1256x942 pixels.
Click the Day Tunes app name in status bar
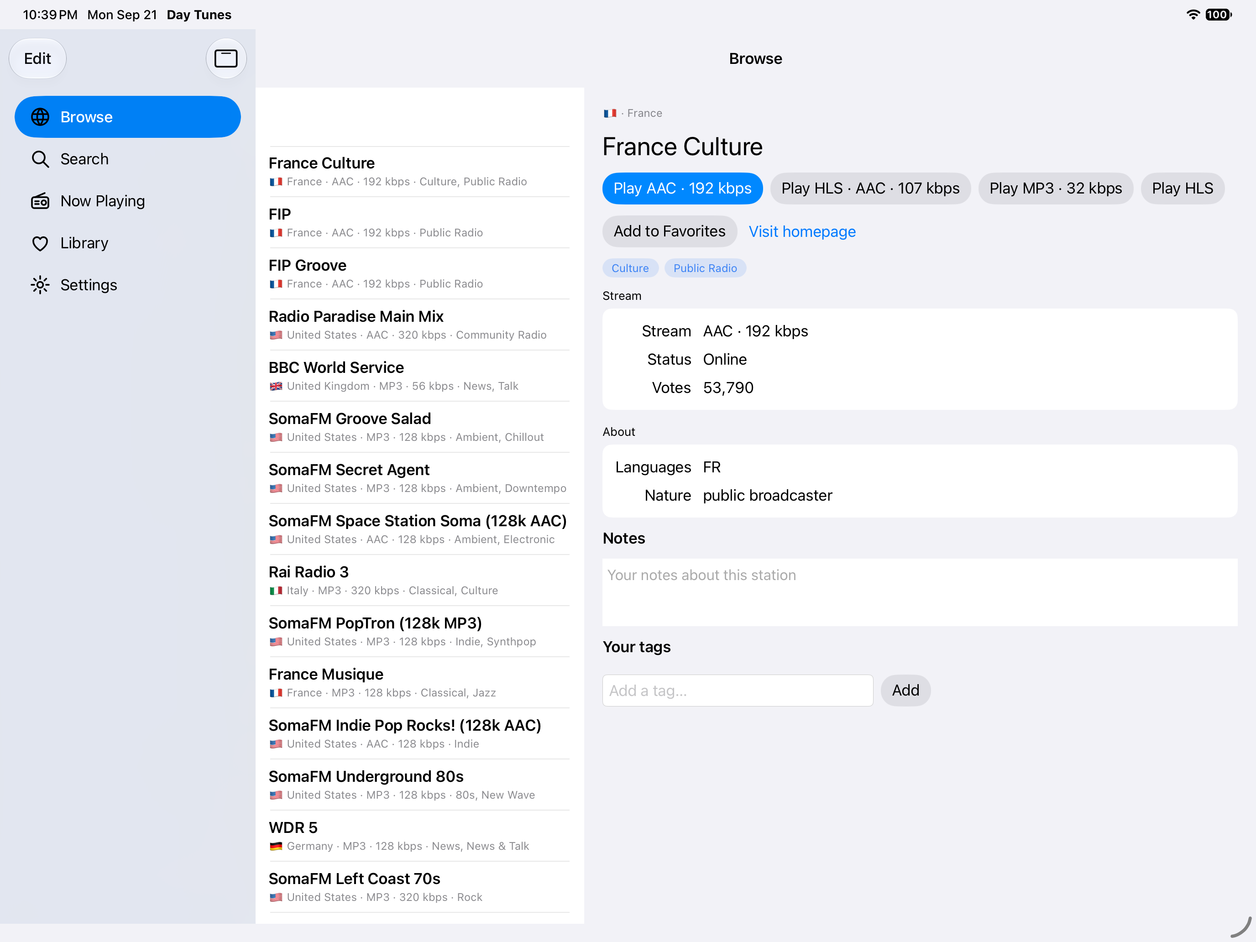pyautogui.click(x=199, y=15)
